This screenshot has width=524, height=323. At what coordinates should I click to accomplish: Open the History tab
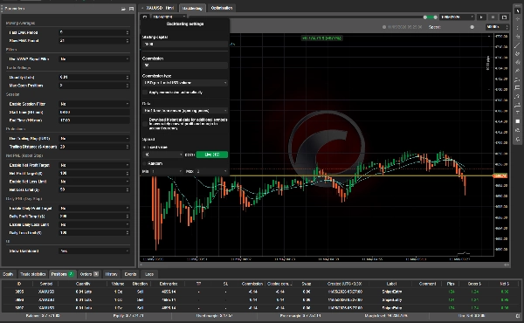(111, 274)
